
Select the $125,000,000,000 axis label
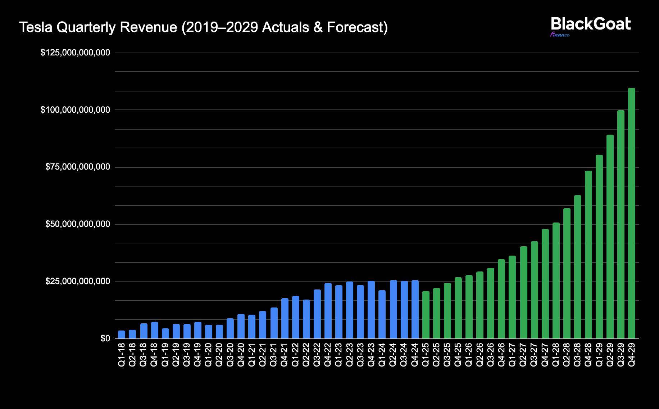point(75,53)
